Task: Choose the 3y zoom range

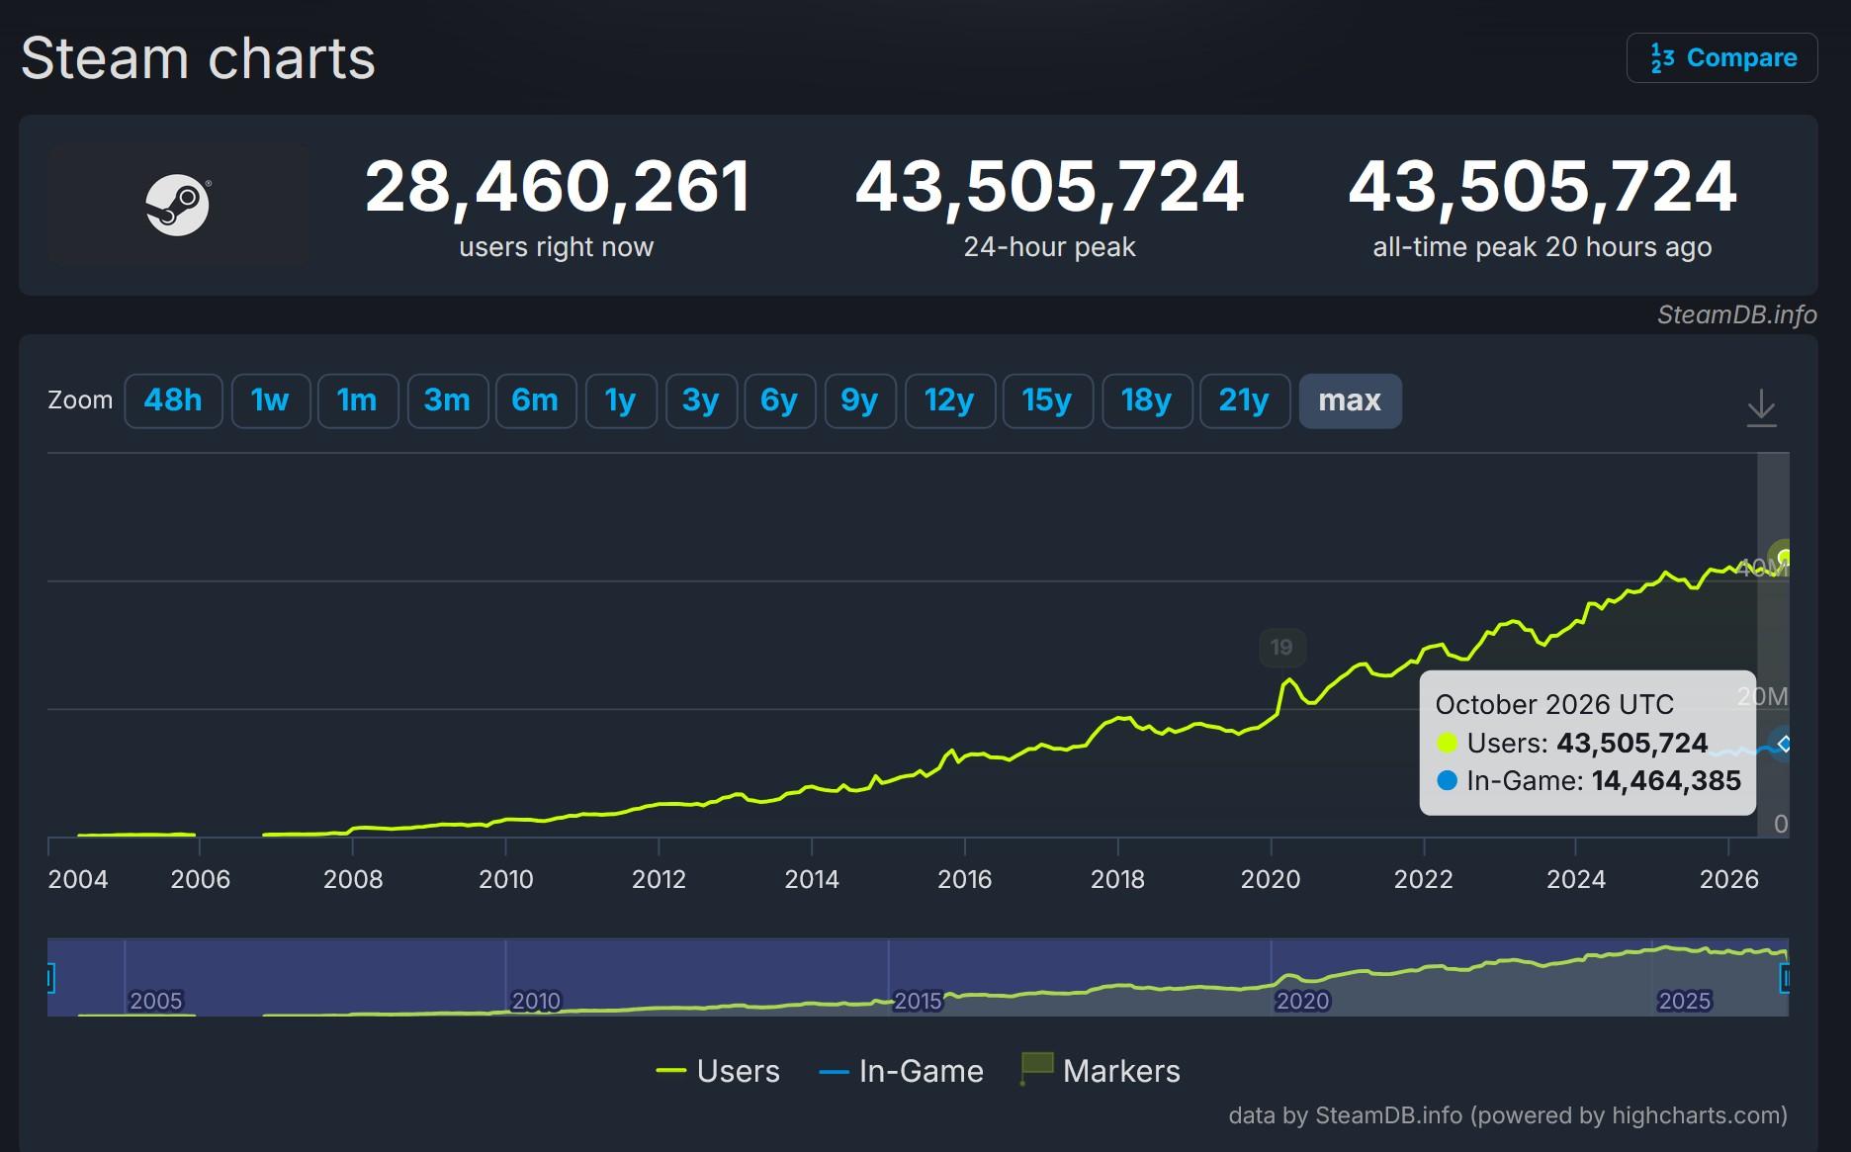Action: [701, 400]
